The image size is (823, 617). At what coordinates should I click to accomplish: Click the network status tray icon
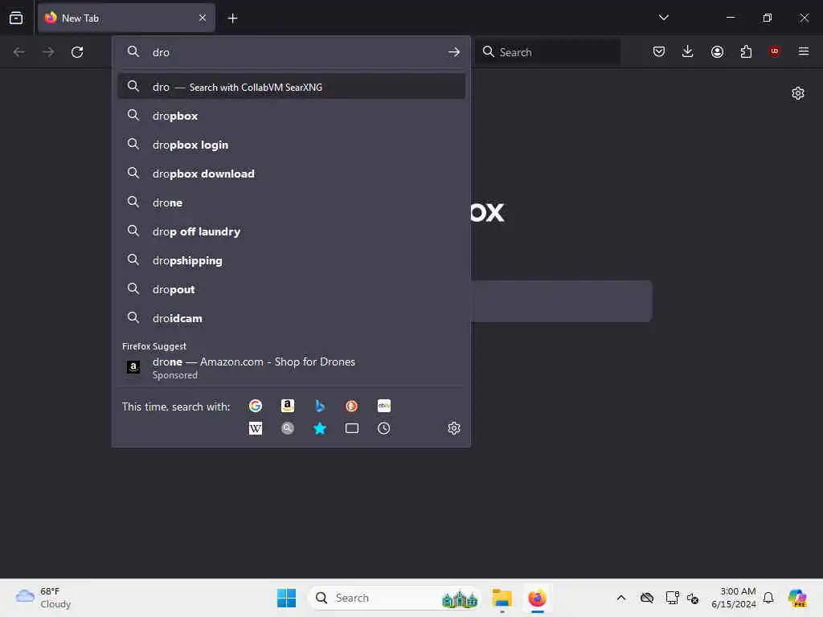[673, 598]
